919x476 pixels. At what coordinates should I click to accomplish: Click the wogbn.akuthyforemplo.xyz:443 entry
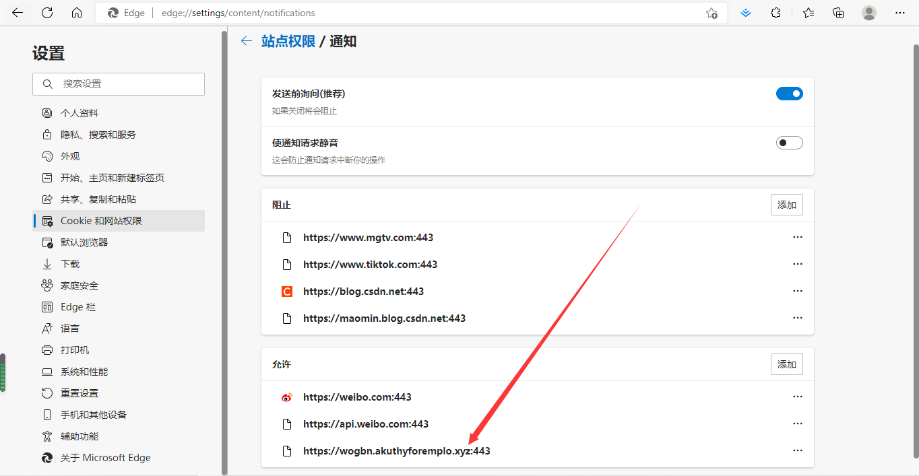pos(397,451)
